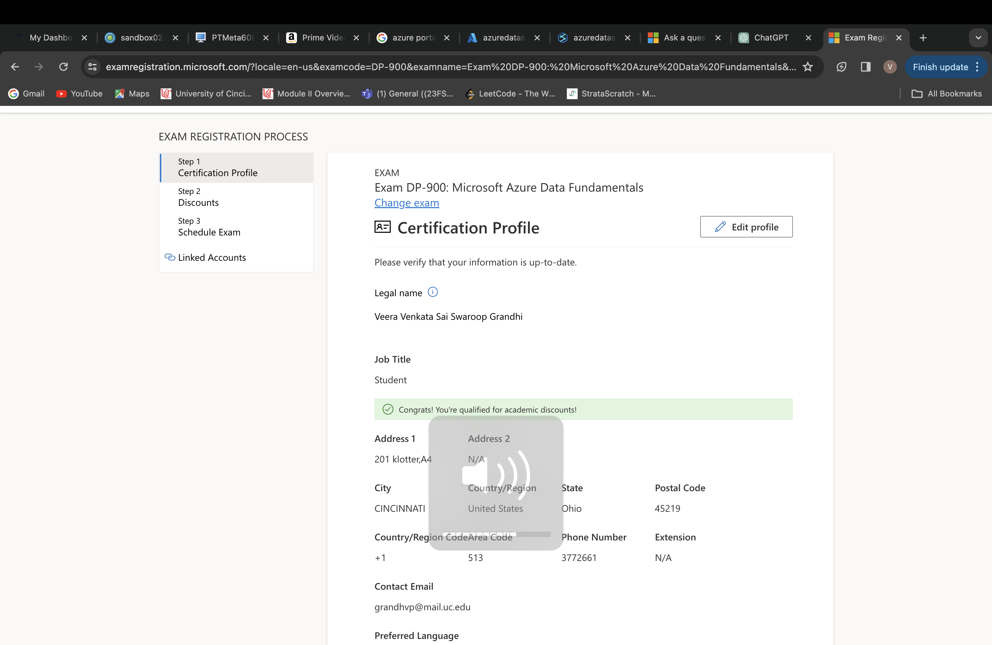Click the address bar URL field
Viewport: 992px width, 645px height.
(x=450, y=67)
